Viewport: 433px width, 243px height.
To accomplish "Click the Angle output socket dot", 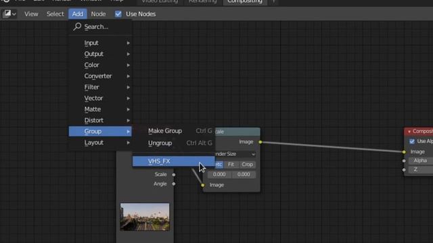I will [174, 184].
